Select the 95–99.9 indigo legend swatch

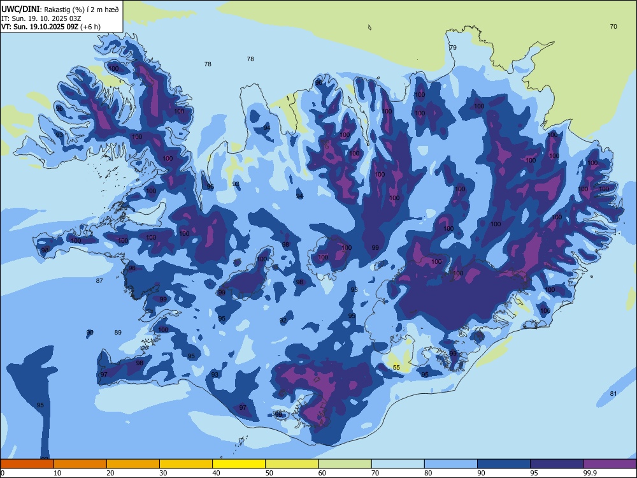click(x=557, y=464)
